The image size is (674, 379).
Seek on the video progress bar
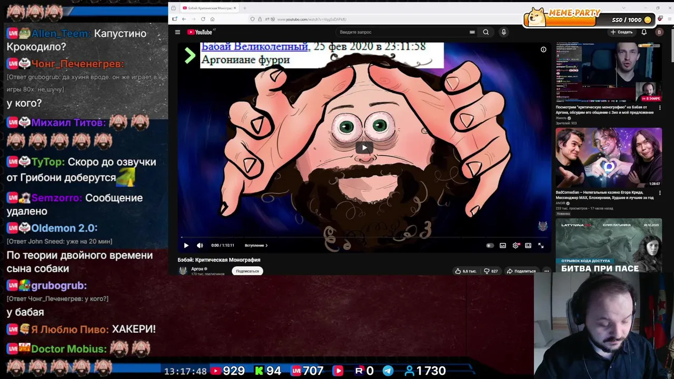coord(364,237)
